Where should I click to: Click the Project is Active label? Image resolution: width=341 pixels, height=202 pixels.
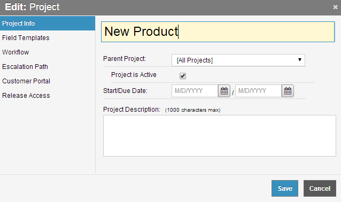pos(134,75)
